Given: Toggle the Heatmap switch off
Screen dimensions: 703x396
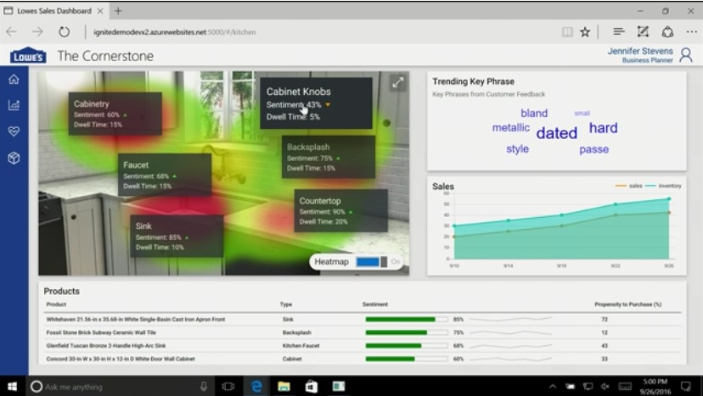Looking at the screenshot, I should click(372, 262).
